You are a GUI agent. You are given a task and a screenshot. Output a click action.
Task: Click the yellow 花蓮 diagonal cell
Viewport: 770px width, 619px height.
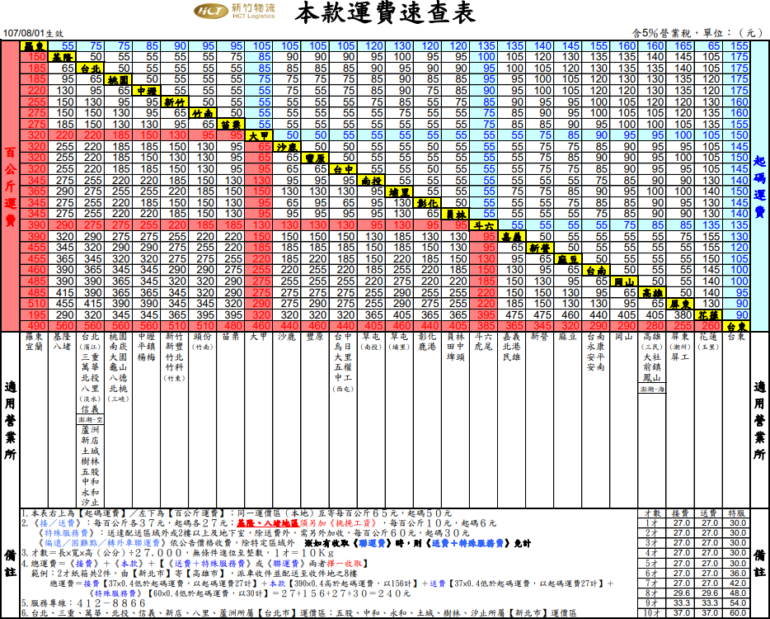708,314
